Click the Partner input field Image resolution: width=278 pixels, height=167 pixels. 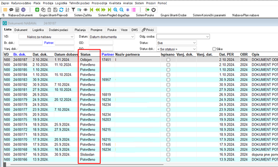[64, 43]
